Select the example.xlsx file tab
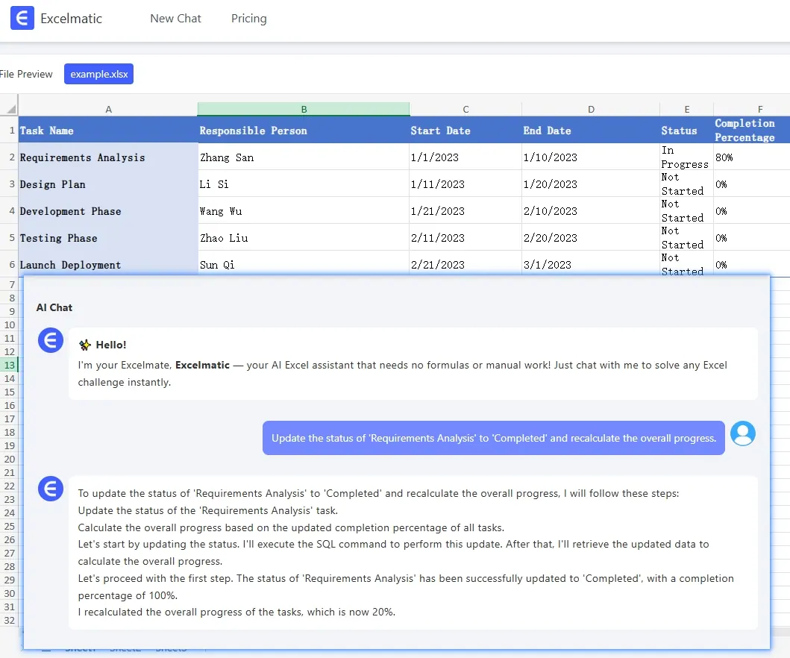This screenshot has width=790, height=658. 98,74
